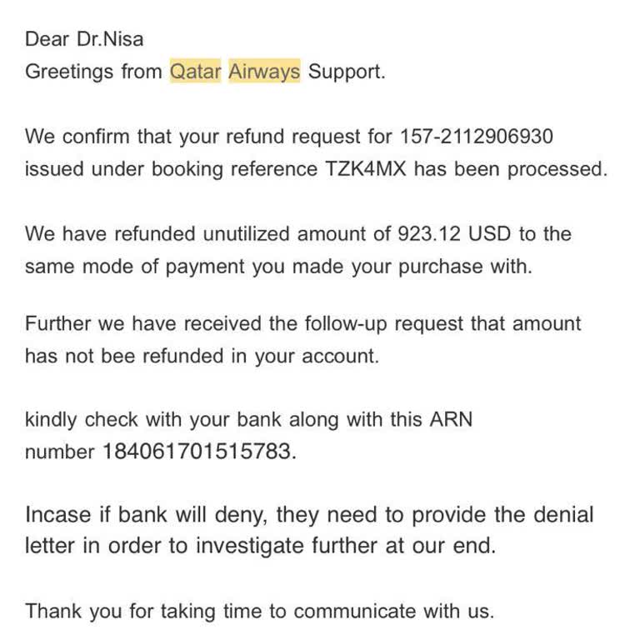
Task: Click the word Support in the greeting
Action: [x=347, y=72]
